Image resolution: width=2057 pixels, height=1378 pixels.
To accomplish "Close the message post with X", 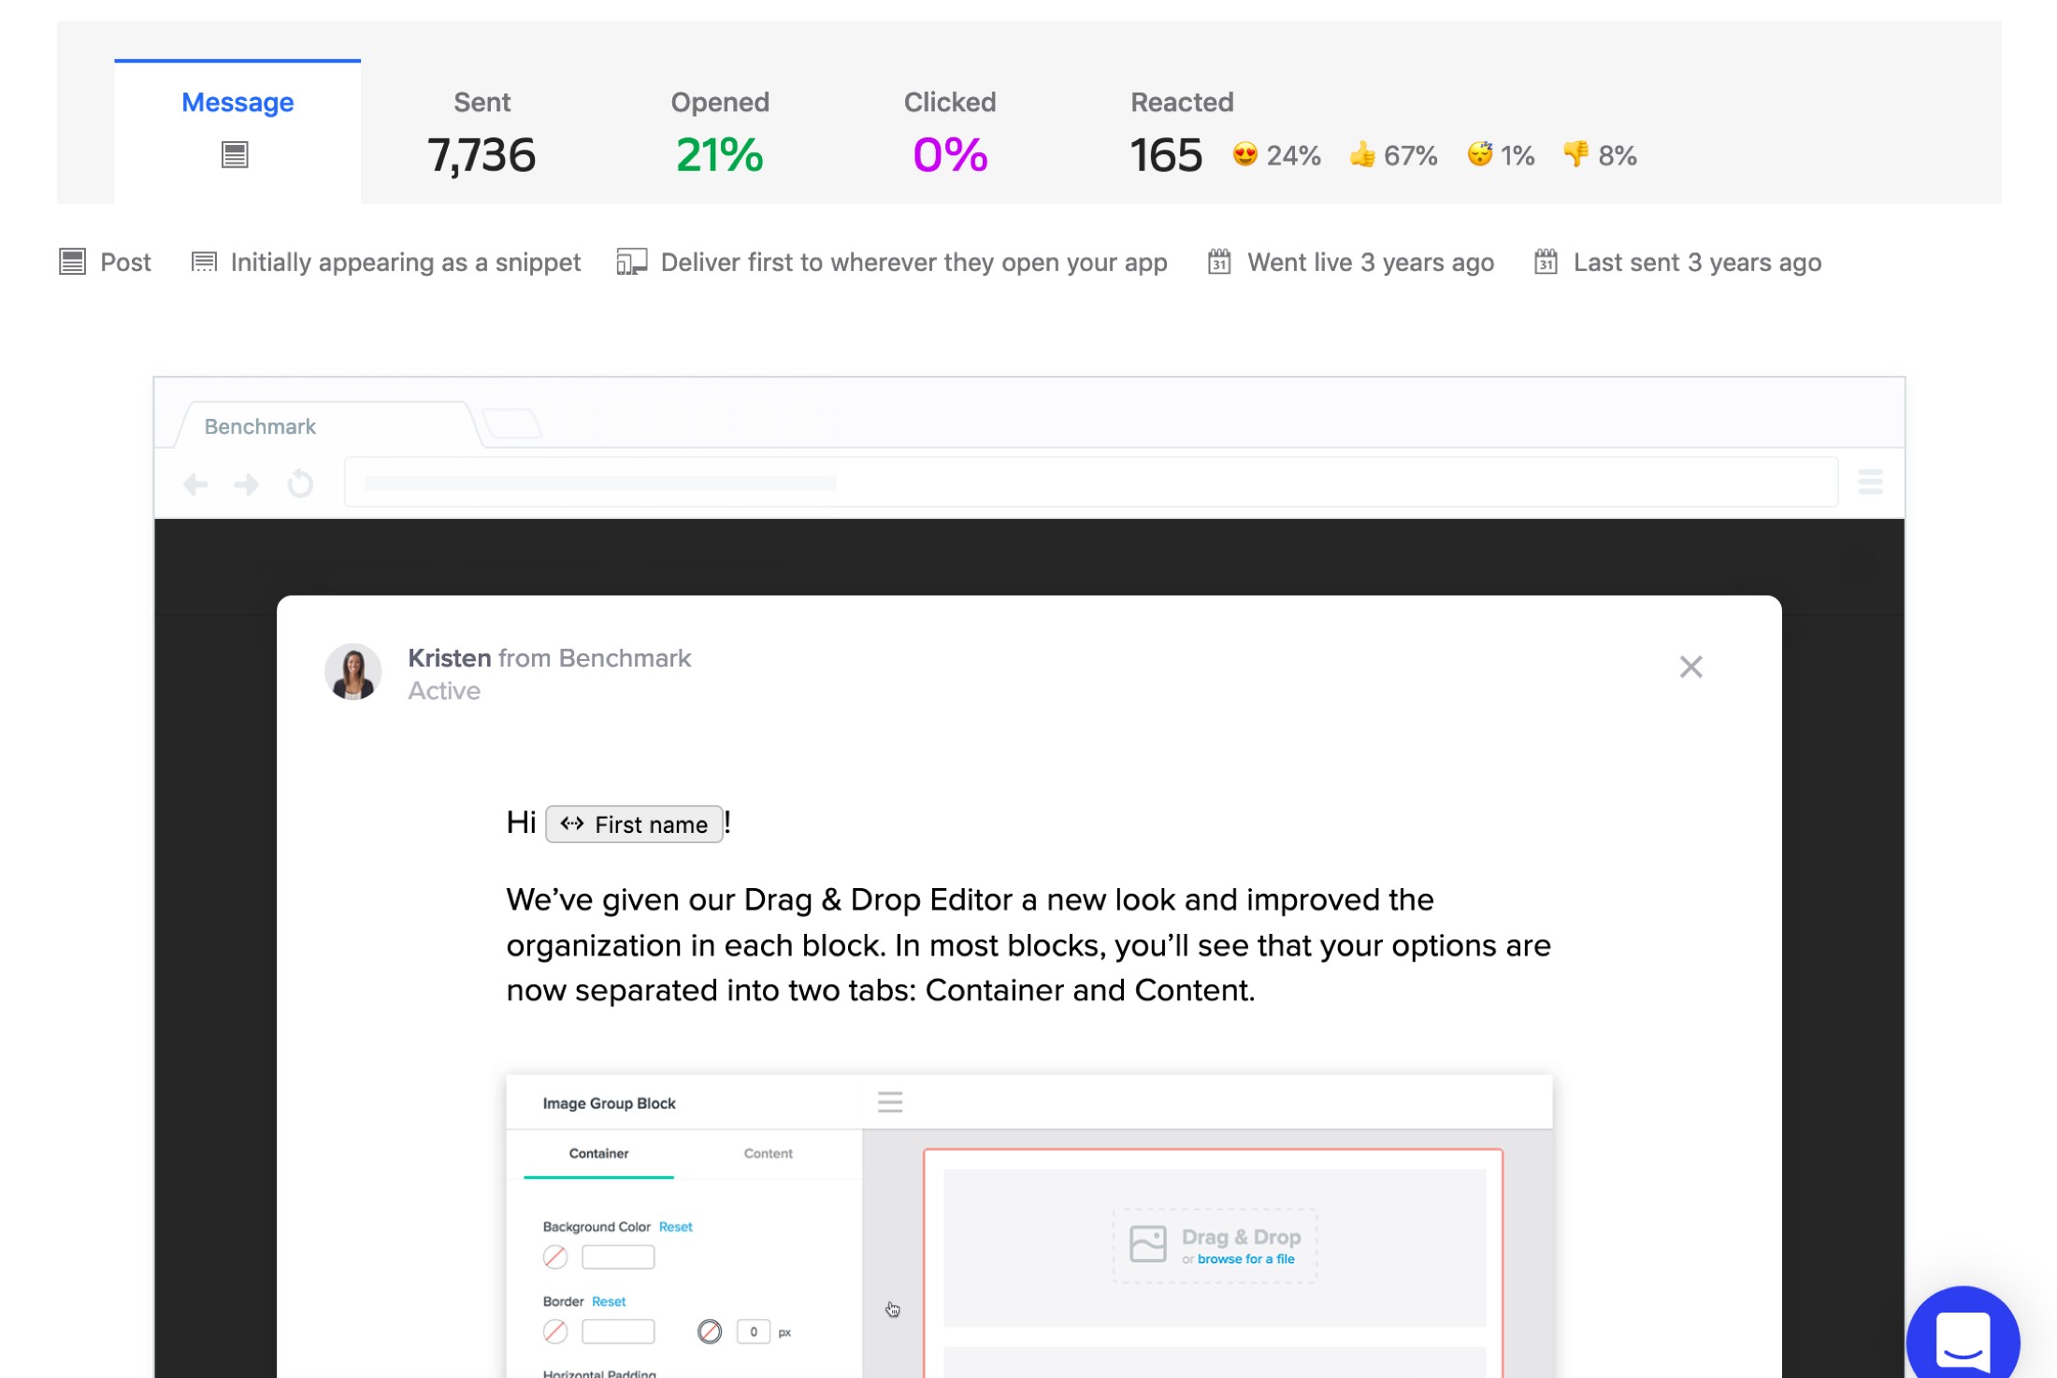I will click(x=1690, y=667).
